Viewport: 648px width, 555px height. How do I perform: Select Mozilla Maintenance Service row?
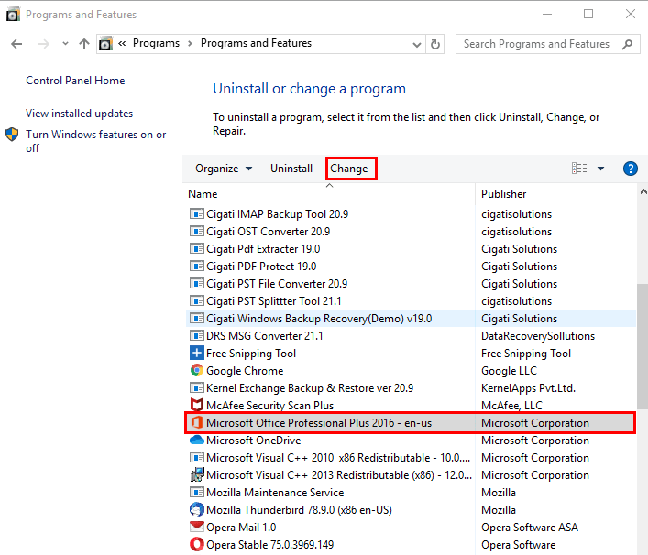click(412, 492)
